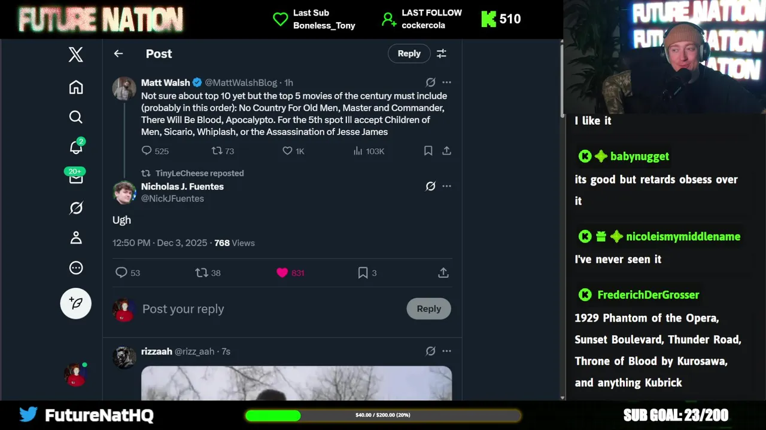Click Grok icon on rizzaah reply
Image resolution: width=766 pixels, height=430 pixels.
pyautogui.click(x=430, y=351)
